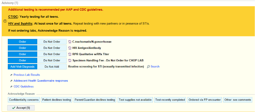Image resolution: width=255 pixels, height=112 pixels.
Task: Choose Confidentiality concerns acknowledge reason
Action: [24, 100]
